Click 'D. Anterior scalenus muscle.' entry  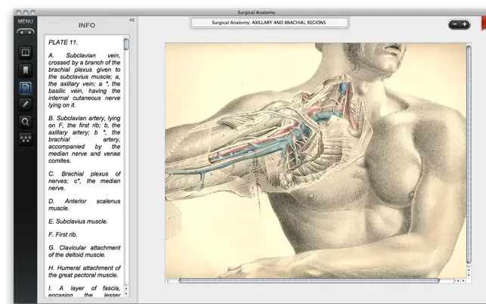tap(85, 205)
